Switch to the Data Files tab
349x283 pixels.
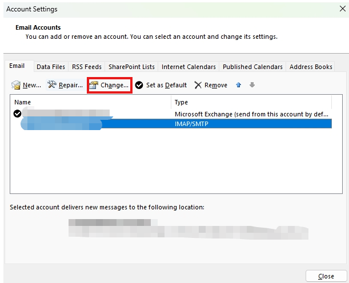point(51,67)
